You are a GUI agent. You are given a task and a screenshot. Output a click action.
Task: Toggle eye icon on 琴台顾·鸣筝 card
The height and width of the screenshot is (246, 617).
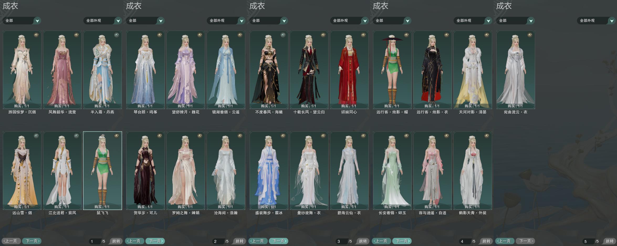coord(160,35)
